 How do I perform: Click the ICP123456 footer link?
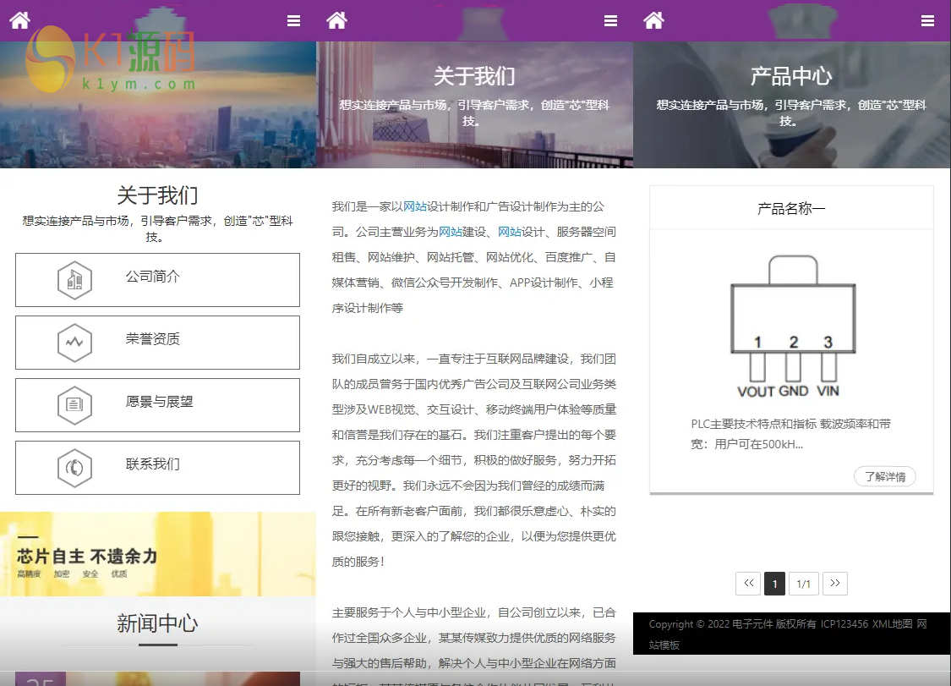coord(844,624)
